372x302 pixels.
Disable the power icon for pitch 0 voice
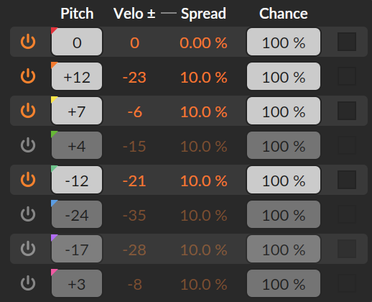click(28, 42)
